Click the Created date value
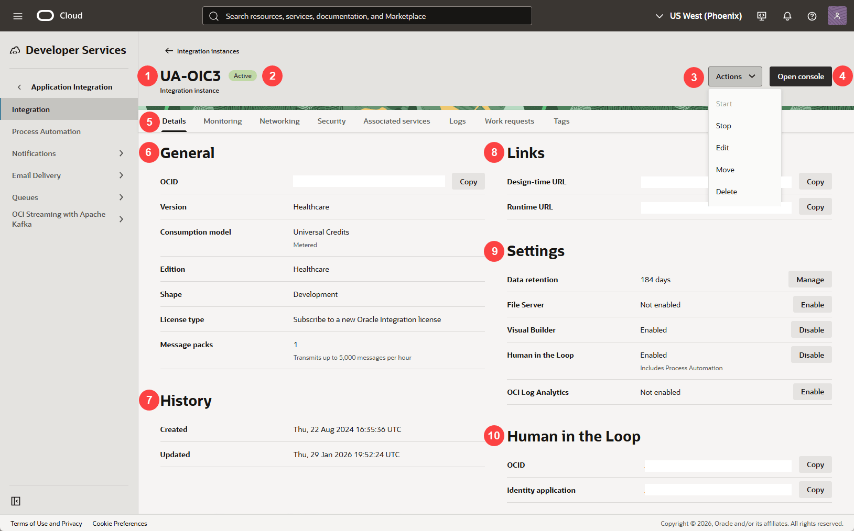This screenshot has width=854, height=531. 347,429
